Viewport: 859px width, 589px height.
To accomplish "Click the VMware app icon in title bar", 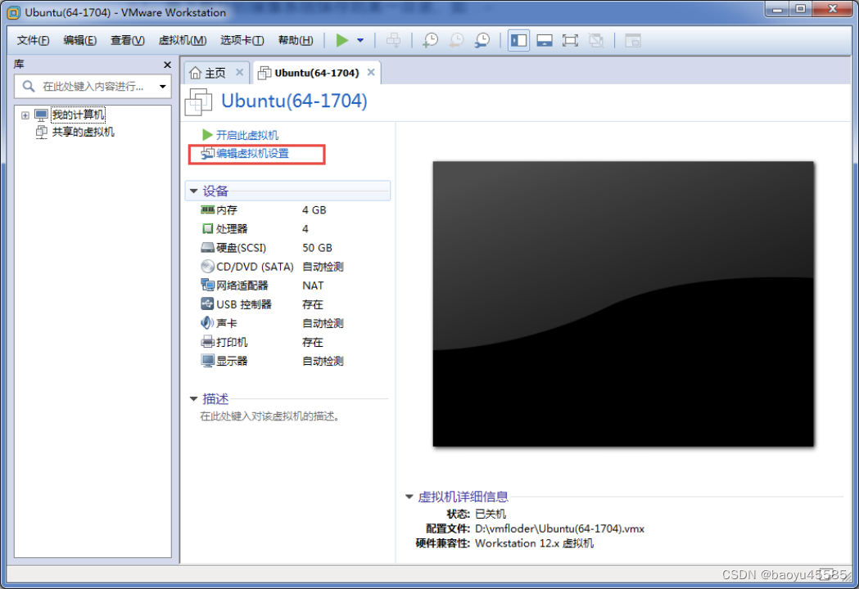I will tap(14, 12).
